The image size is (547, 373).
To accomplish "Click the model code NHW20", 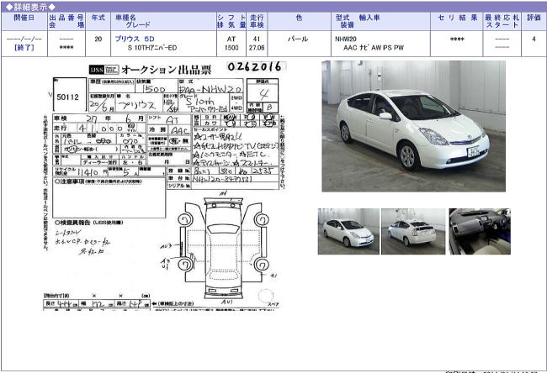I will 346,39.
